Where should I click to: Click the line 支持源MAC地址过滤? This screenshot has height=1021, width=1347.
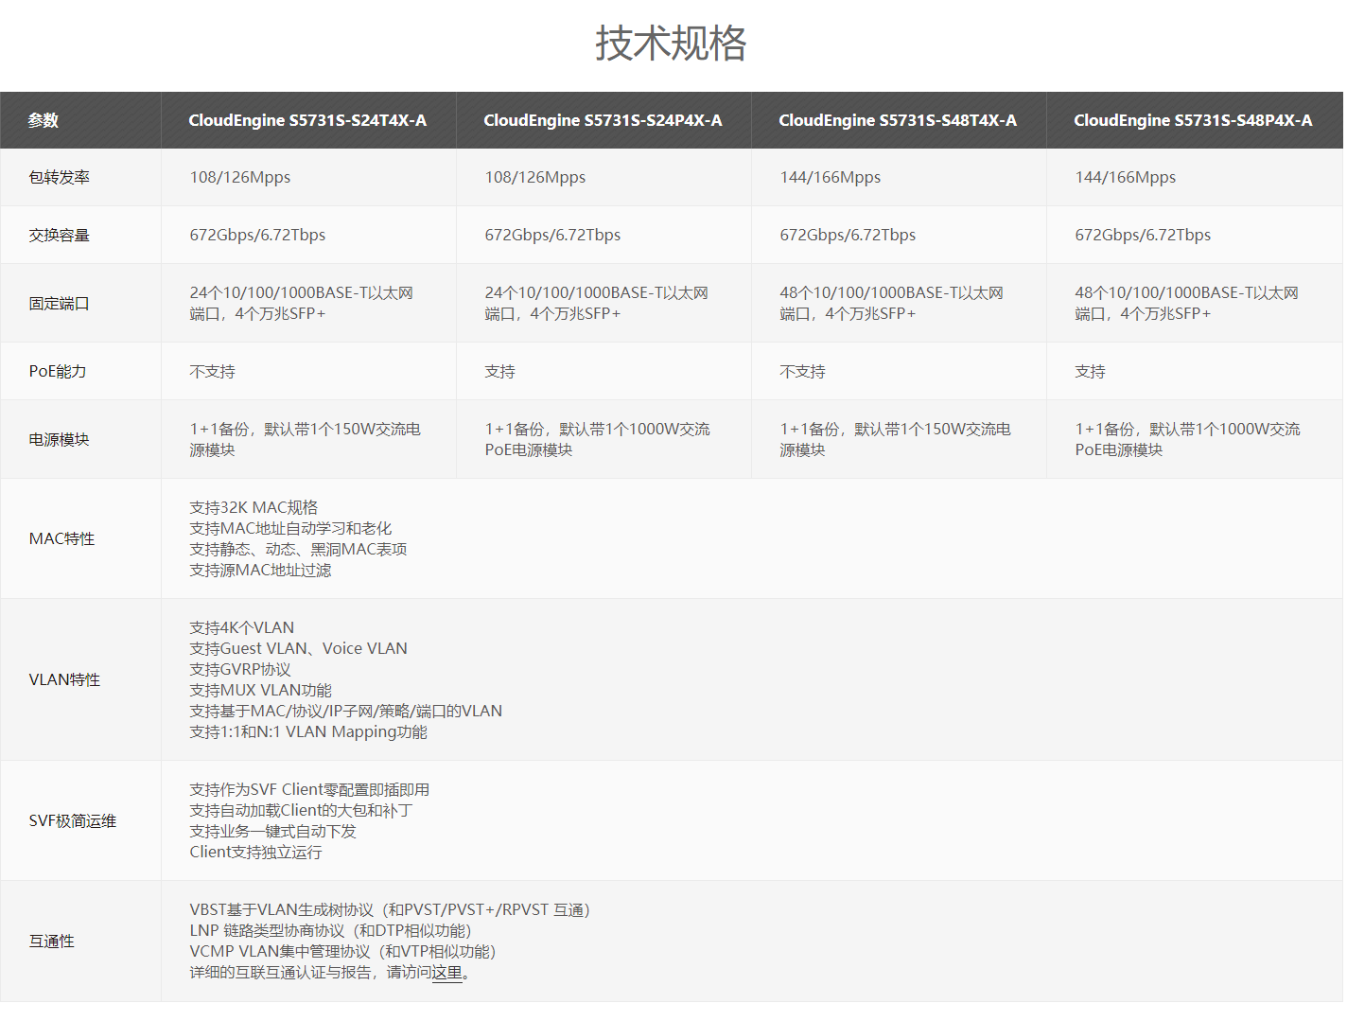pyautogui.click(x=260, y=571)
